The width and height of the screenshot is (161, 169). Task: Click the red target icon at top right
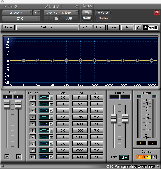pos(157,13)
